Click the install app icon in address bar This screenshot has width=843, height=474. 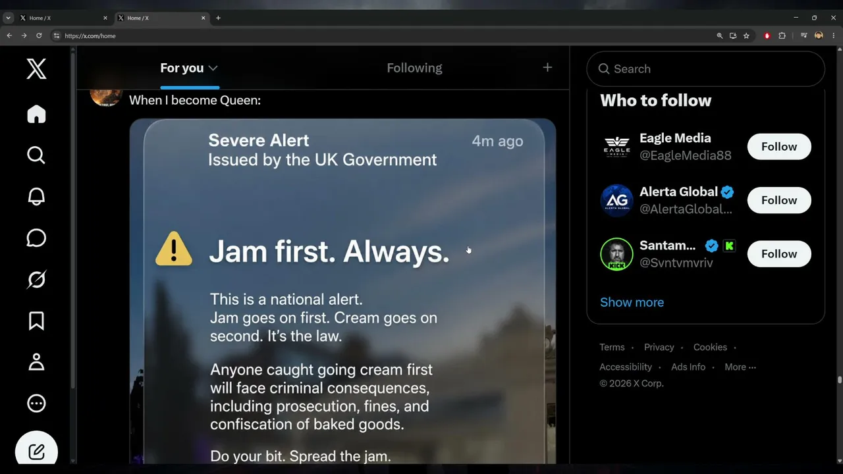733,36
